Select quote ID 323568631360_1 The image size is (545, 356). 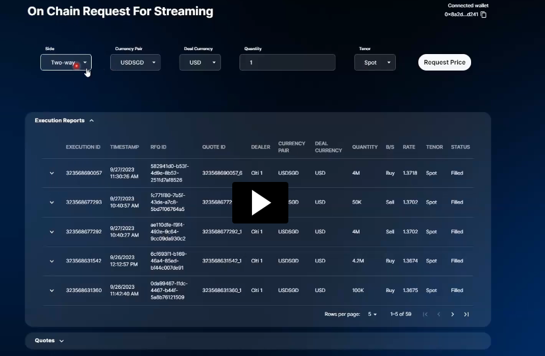tap(222, 290)
